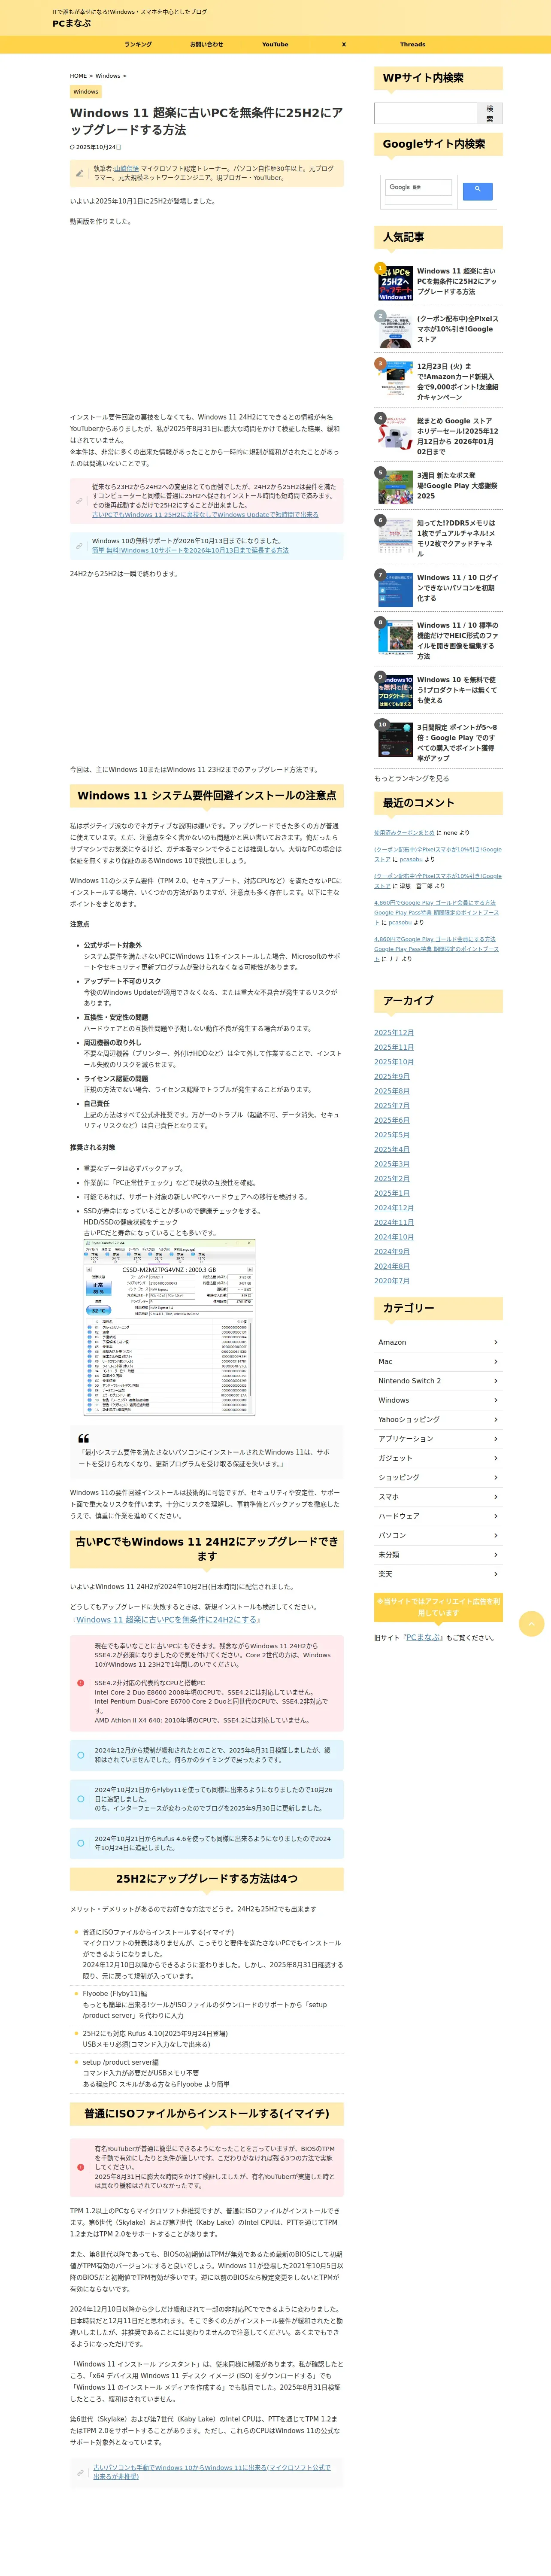This screenshot has width=551, height=2576.
Task: Open the Amazon category chevron
Action: click(496, 1342)
